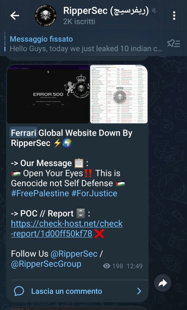
Task: Open the @RipperSecGroup mention
Action: pyautogui.click(x=46, y=264)
